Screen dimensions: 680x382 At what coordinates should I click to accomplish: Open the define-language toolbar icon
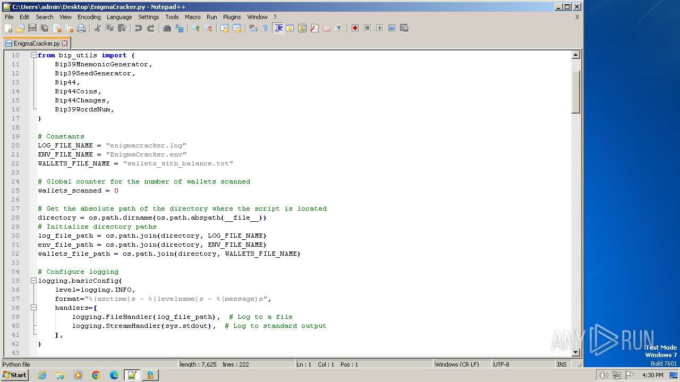290,28
